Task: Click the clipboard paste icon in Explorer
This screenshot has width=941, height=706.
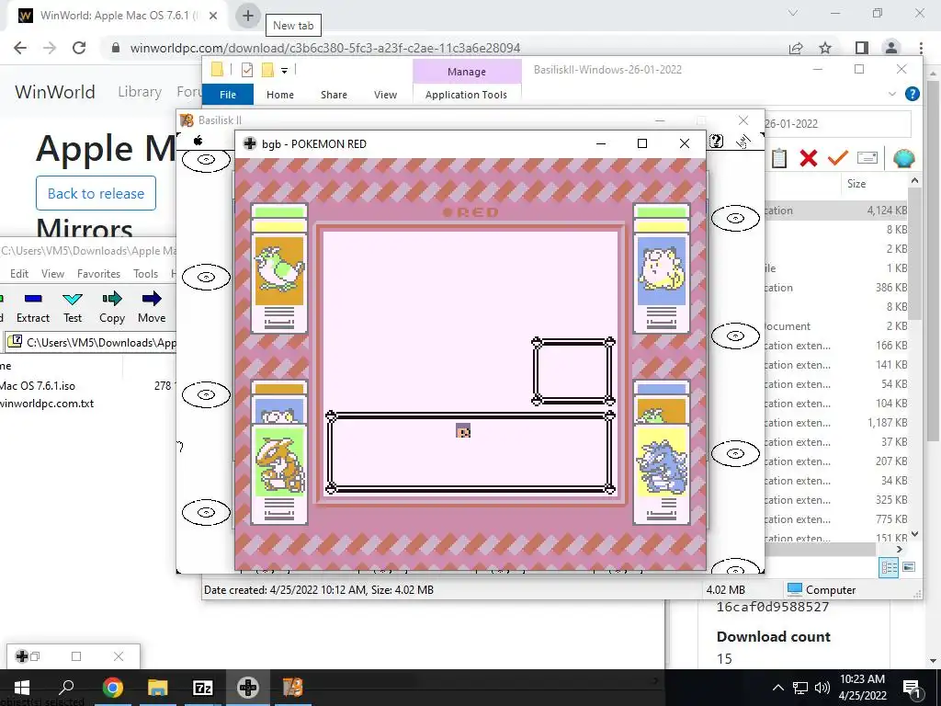Action: pos(779,158)
